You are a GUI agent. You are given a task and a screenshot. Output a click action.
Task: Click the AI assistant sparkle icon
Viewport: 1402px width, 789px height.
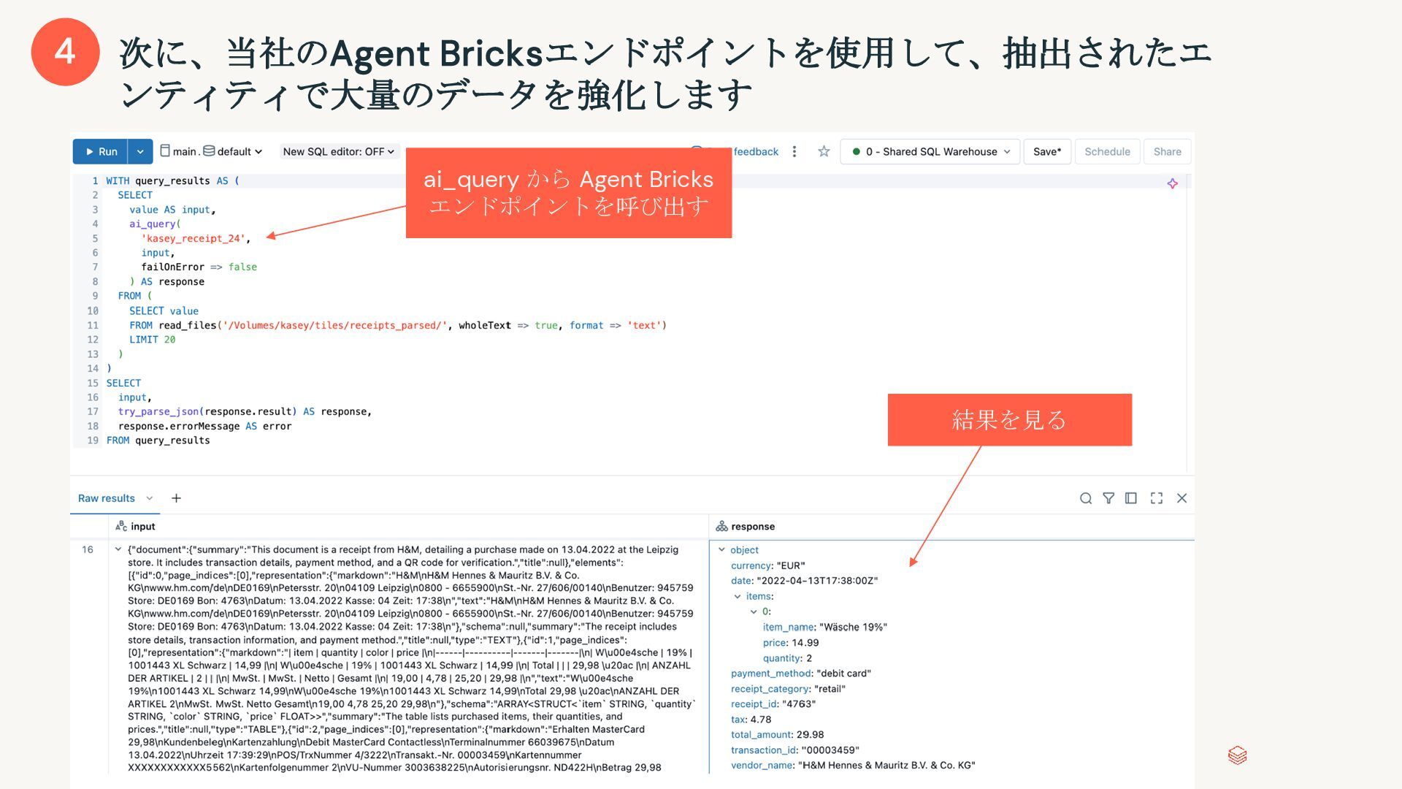[1172, 183]
